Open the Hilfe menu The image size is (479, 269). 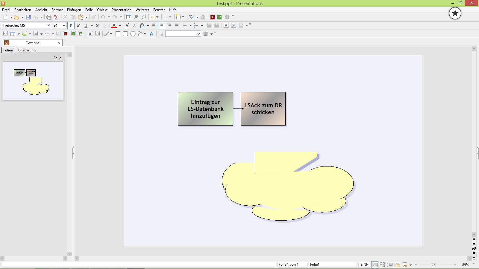click(173, 10)
